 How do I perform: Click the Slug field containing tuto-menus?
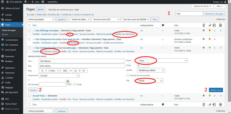coord(82,66)
